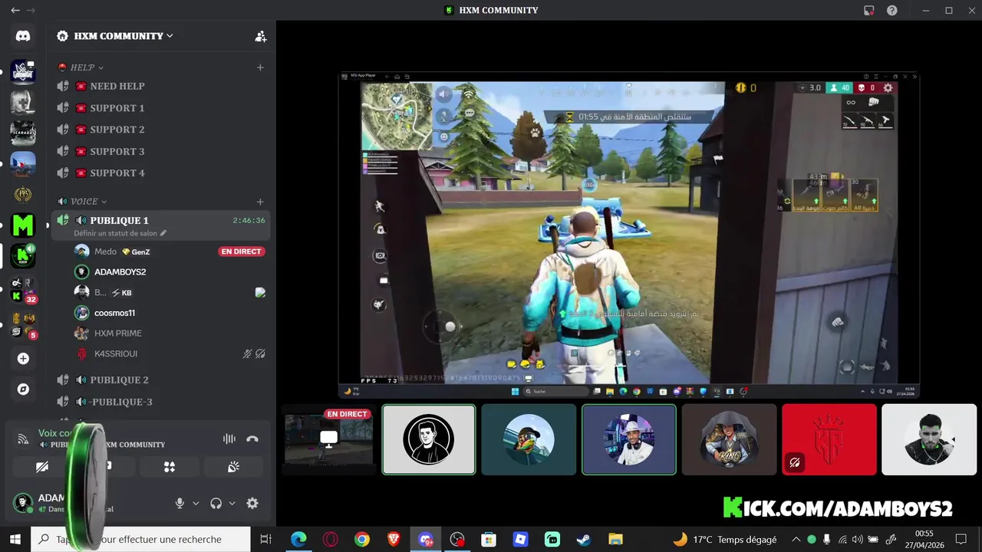Select the red deafened participant tile
Viewport: 982px width, 552px height.
tap(829, 440)
